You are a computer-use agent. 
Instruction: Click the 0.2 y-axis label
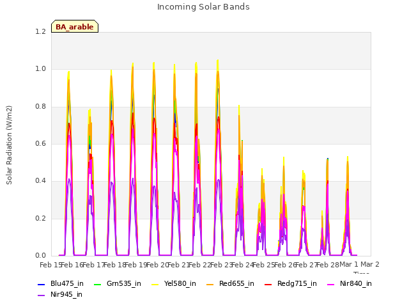coord(40,218)
